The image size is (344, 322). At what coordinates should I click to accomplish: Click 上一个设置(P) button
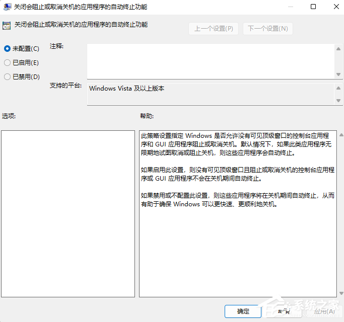pyautogui.click(x=214, y=29)
